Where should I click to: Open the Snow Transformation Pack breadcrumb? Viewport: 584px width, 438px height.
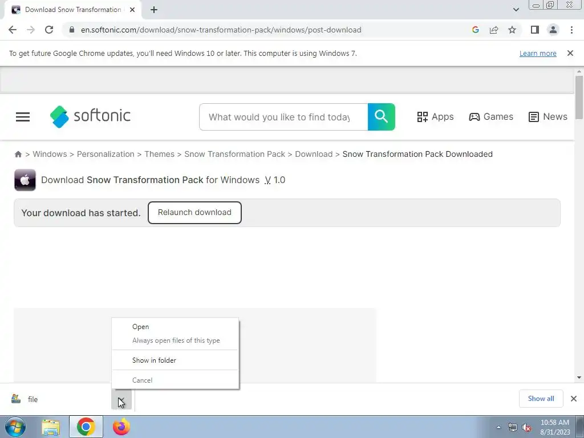tap(234, 154)
